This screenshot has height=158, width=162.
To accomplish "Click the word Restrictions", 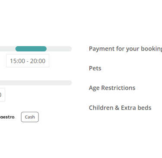I will pos(118,88).
